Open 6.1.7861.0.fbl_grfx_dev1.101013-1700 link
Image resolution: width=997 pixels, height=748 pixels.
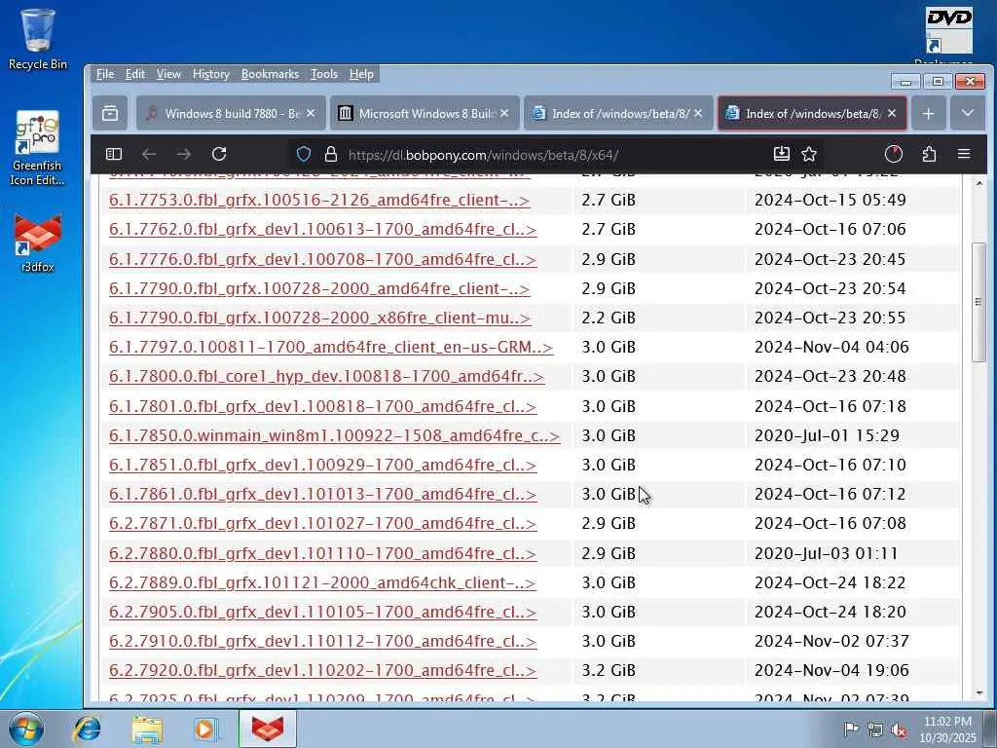click(x=322, y=494)
